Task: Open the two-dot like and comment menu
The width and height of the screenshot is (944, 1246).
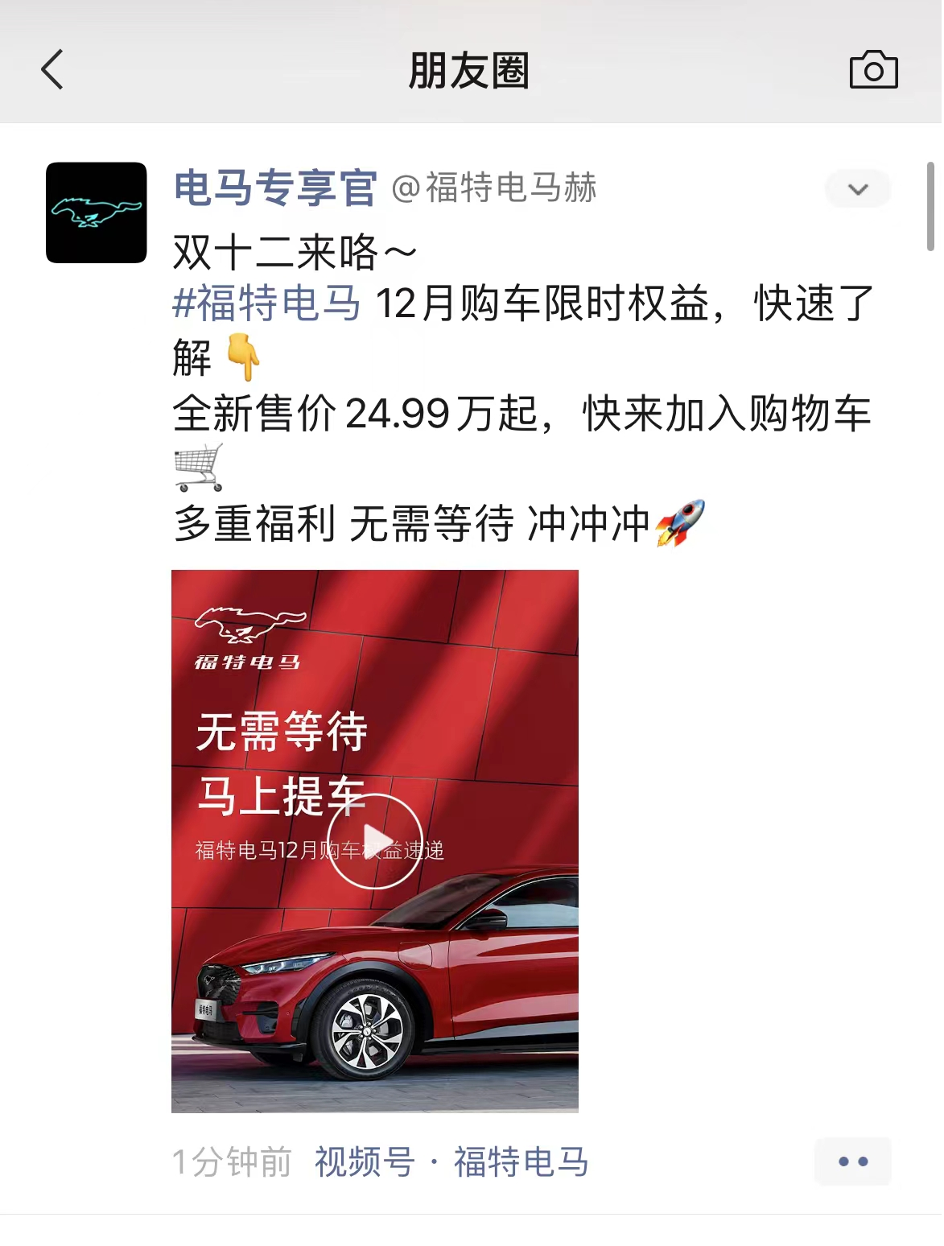Action: tap(853, 1161)
